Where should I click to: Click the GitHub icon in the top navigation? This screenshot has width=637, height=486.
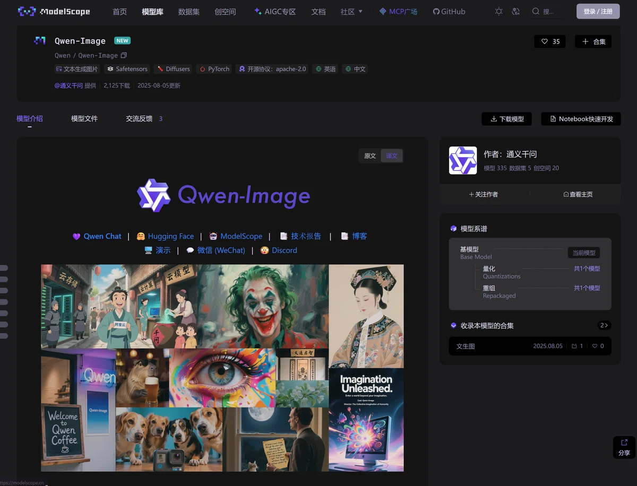[x=436, y=11]
